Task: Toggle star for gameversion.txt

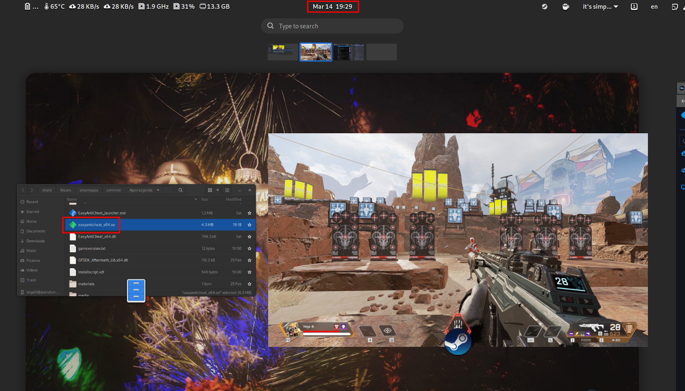Action: coord(249,249)
